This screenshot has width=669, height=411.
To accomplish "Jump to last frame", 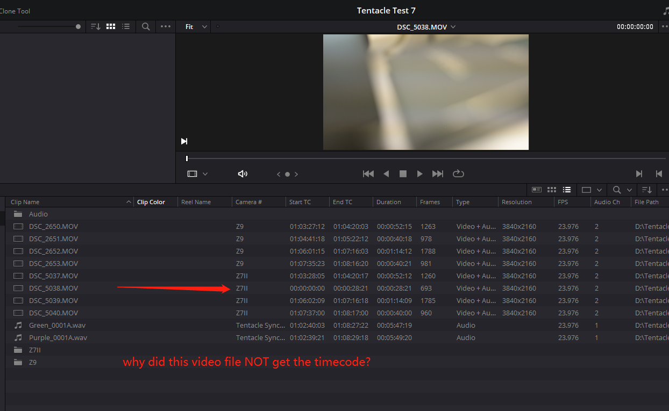I will tap(438, 174).
